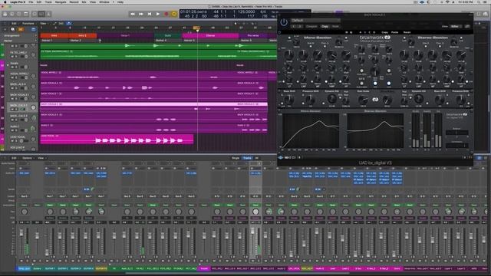
Task: Select the bright pink LEAD VOCAL region
Action: coord(117,140)
